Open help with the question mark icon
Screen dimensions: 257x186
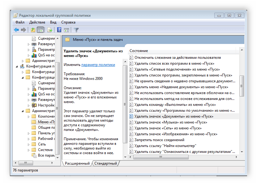[x=59, y=30]
